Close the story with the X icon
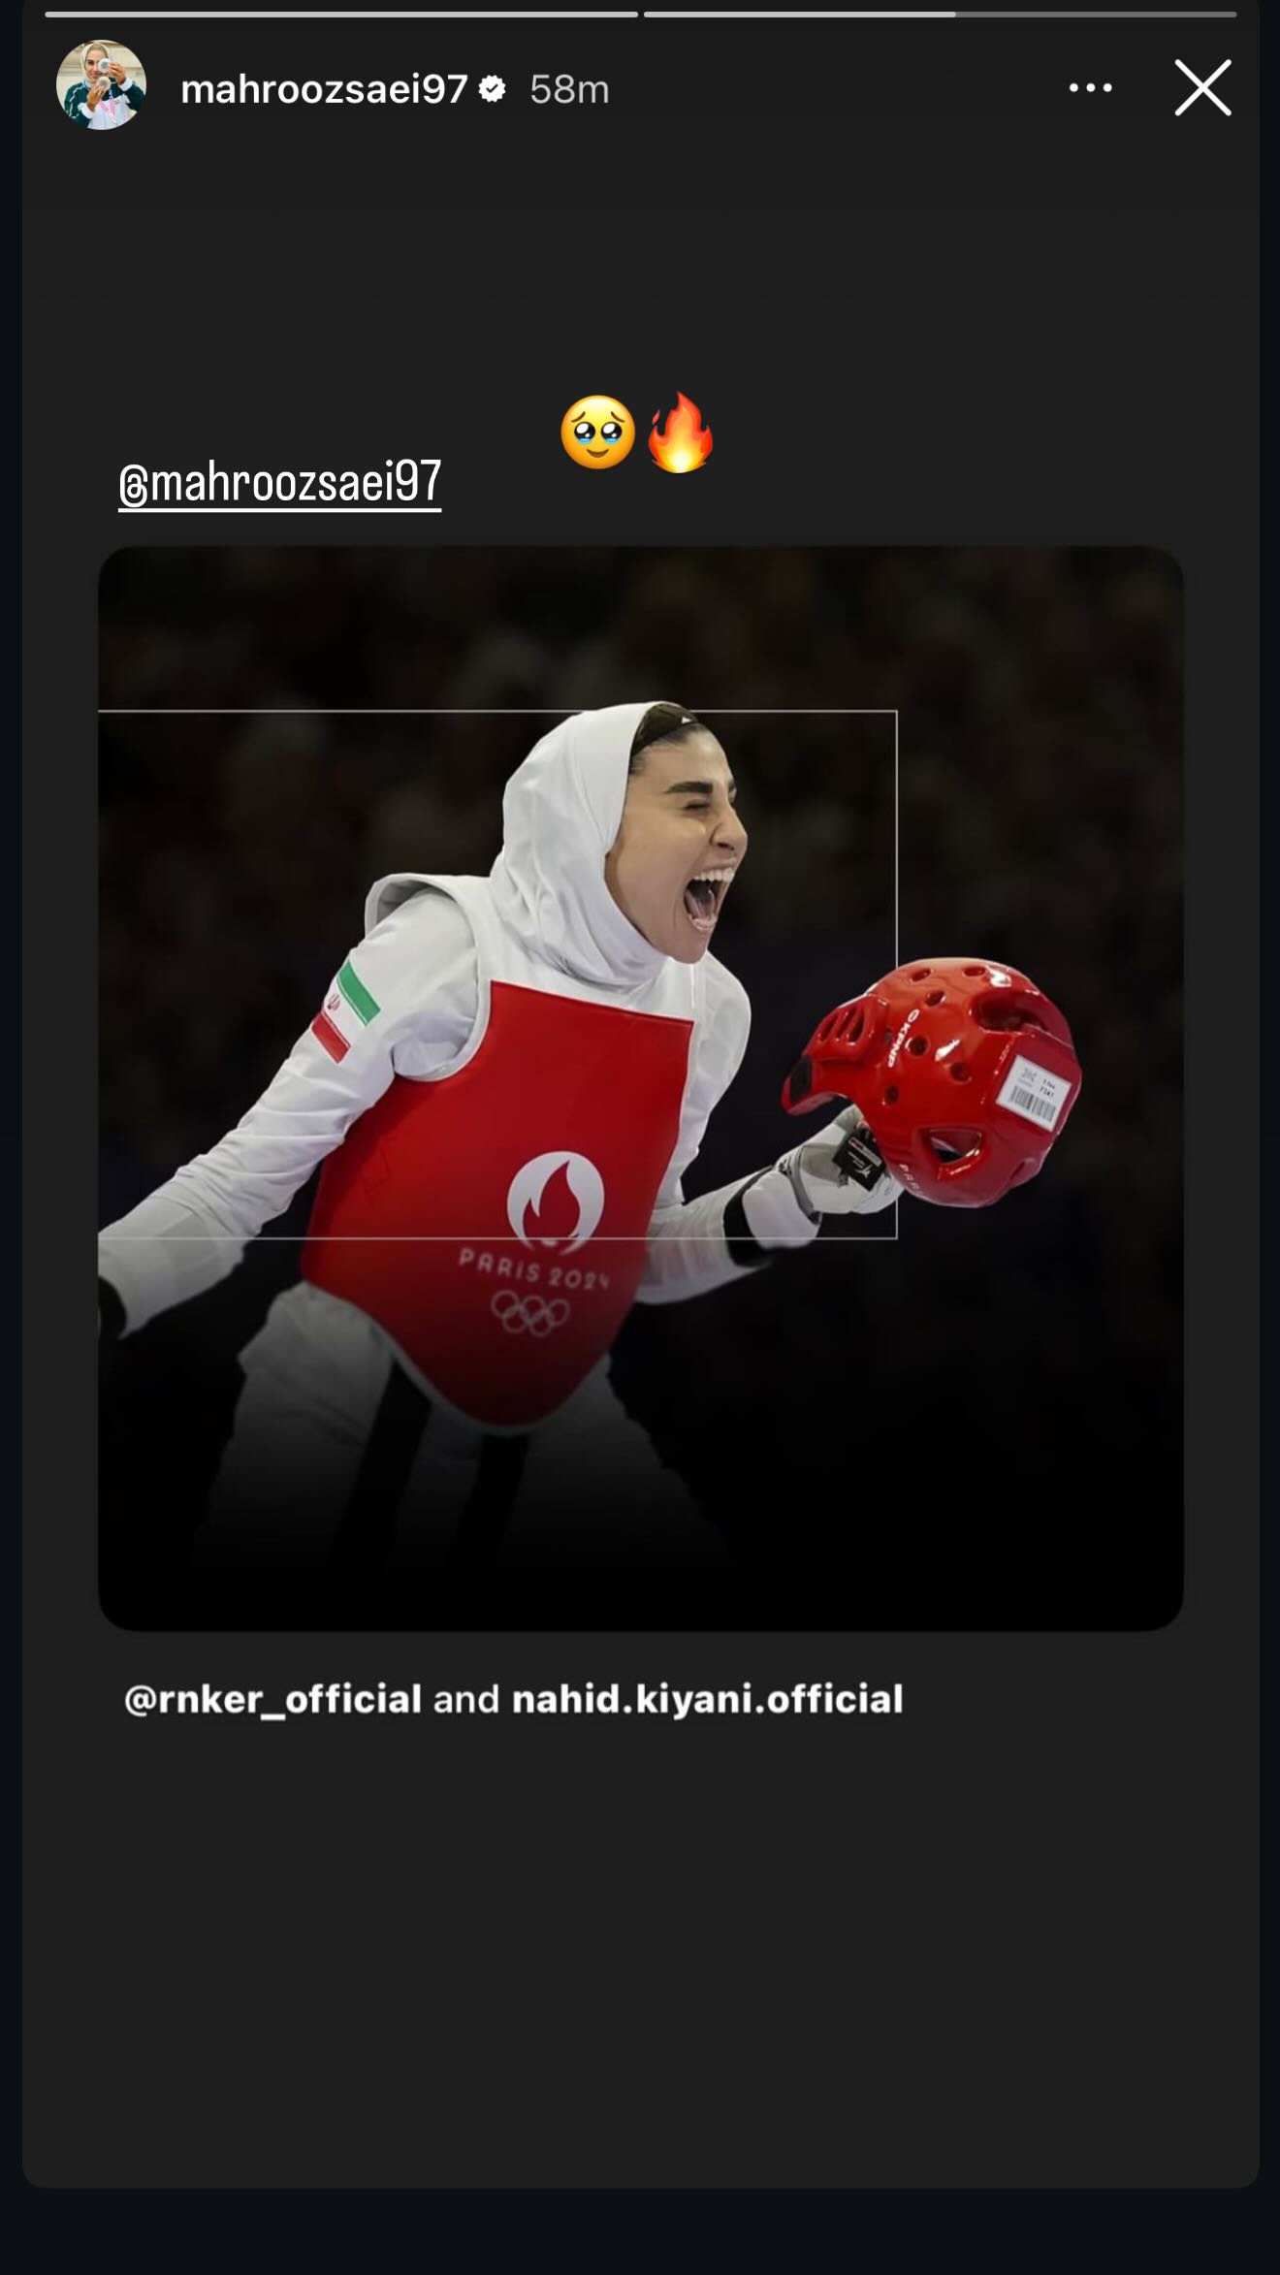This screenshot has width=1280, height=2275. (x=1202, y=88)
